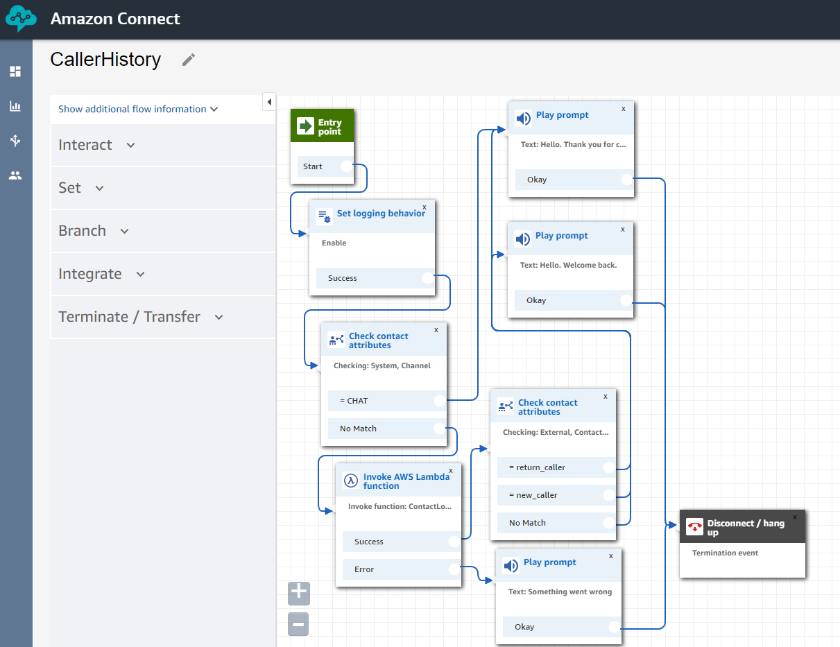This screenshot has height=647, width=840.
Task: Click speaker icon of 'Welcome back' prompt
Action: point(523,239)
